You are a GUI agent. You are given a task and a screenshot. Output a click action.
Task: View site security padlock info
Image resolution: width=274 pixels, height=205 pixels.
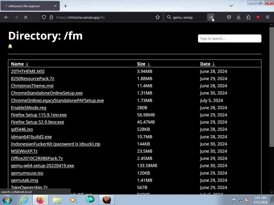point(51,17)
